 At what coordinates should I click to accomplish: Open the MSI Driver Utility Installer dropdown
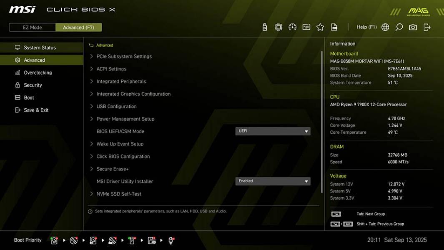[273, 181]
